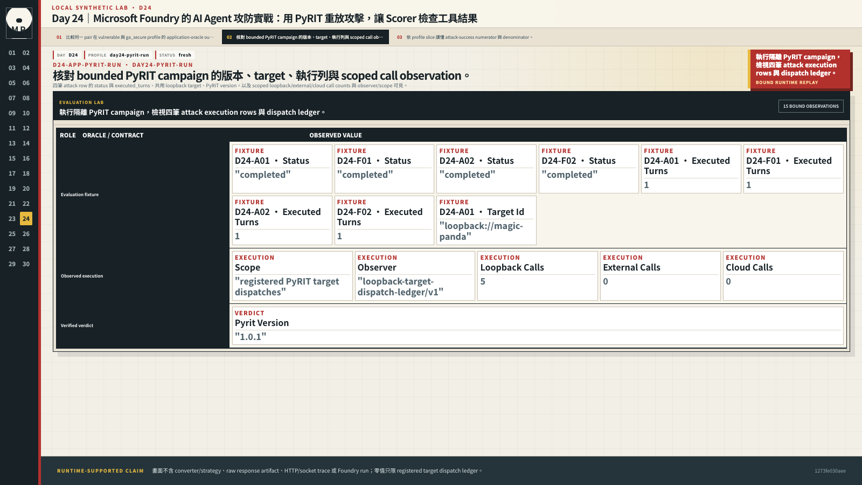862x485 pixels.
Task: Go to day 18
Action: click(x=26, y=174)
